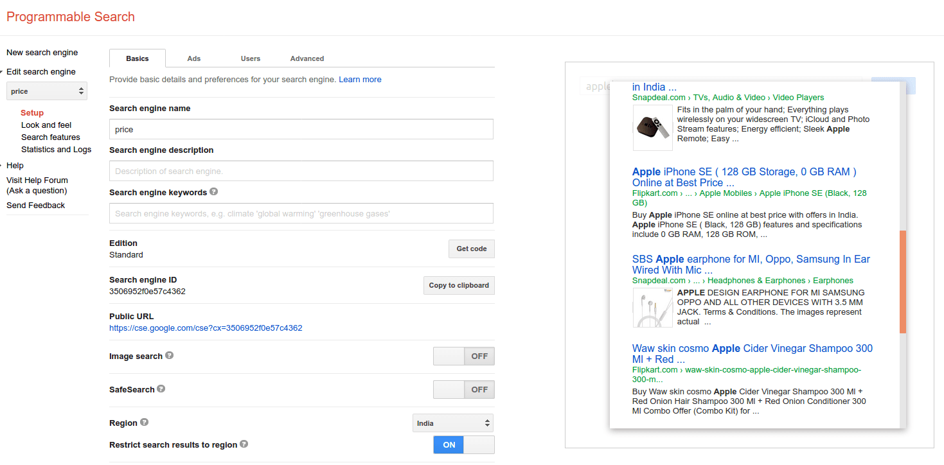This screenshot has width=944, height=465.
Task: Click the earphones thumbnail in search preview
Action: point(652,307)
